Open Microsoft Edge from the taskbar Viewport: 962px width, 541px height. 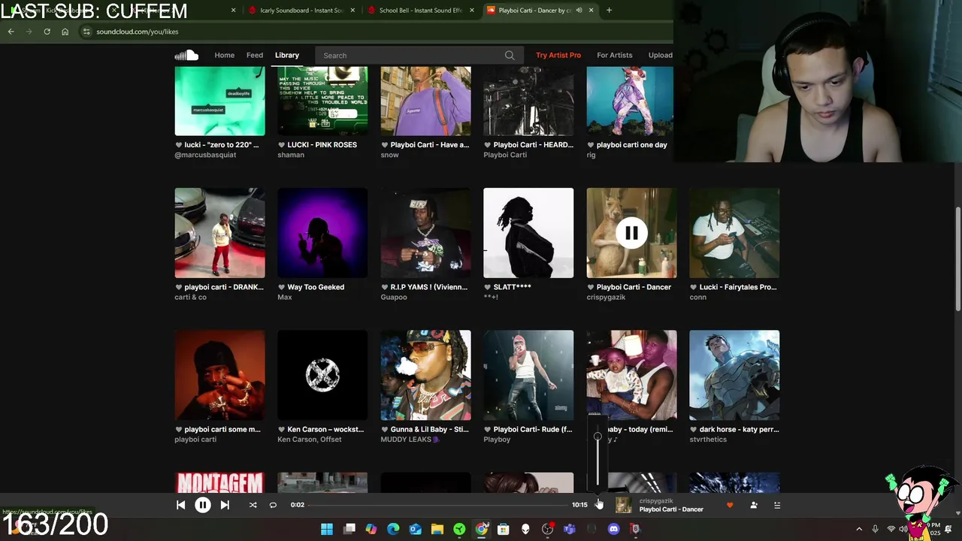[393, 529]
